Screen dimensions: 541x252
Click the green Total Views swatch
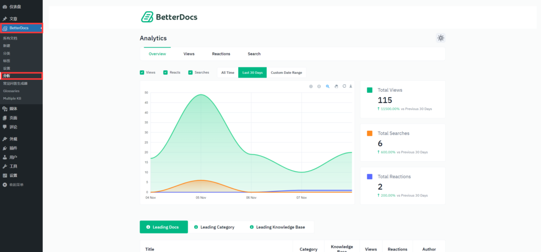[x=369, y=90]
